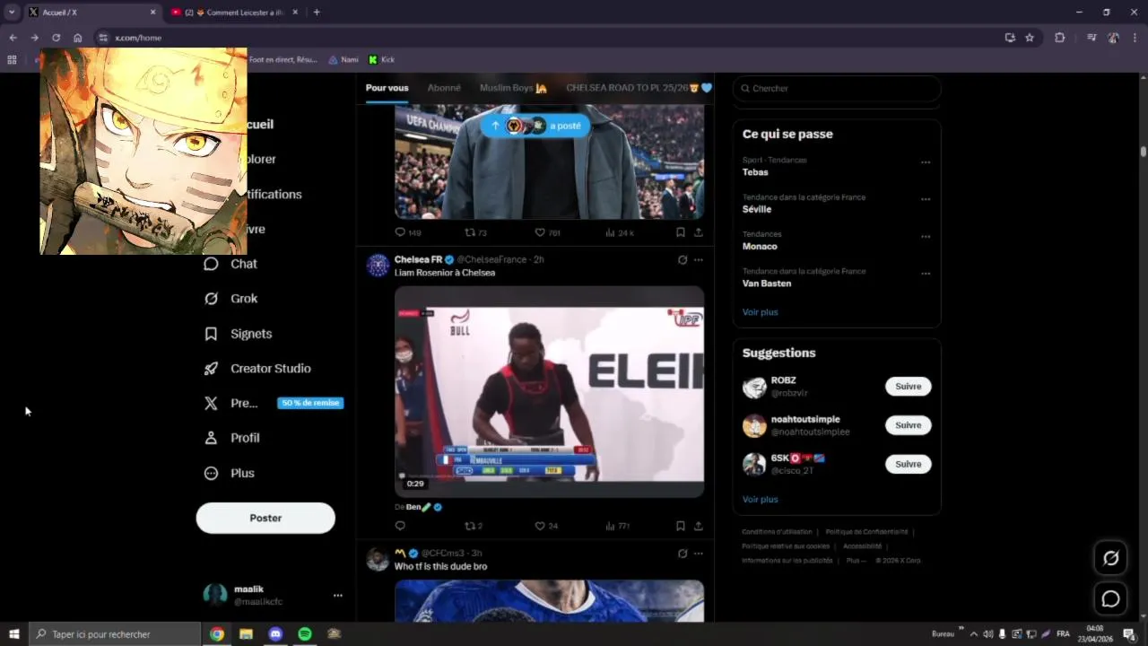The width and height of the screenshot is (1148, 646).
Task: Open the '50 % de remise' Premium badge
Action: pos(310,404)
